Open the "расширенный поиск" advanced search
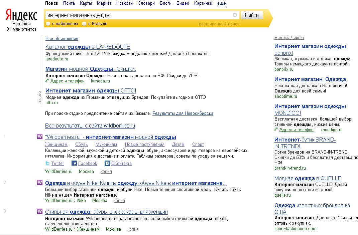The width and height of the screenshot is (358, 235). 219,24
